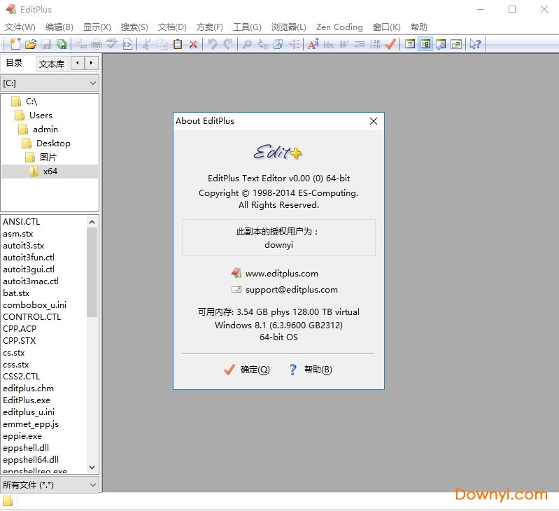Open the www.editplus.com link

[281, 274]
